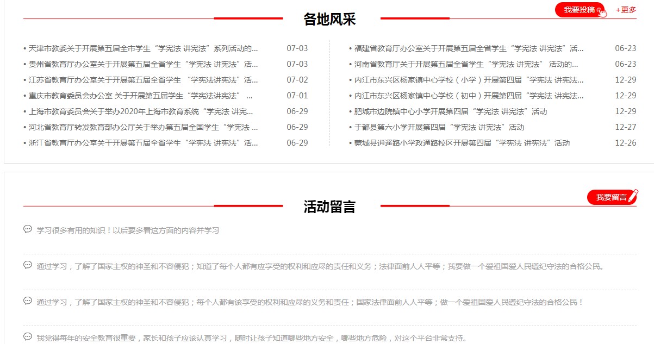This screenshot has width=654, height=344.
Task: Open 内江市东兴区杨家镇中心学校（初中）article
Action: click(469, 96)
